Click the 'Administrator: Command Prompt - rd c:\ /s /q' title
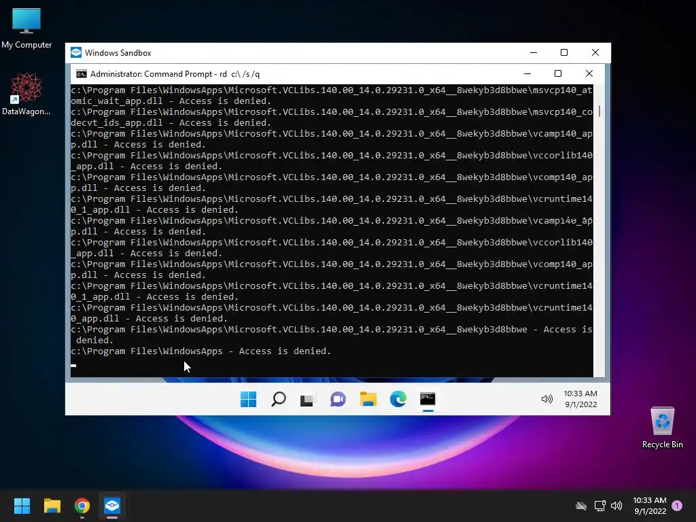696x522 pixels. click(175, 74)
